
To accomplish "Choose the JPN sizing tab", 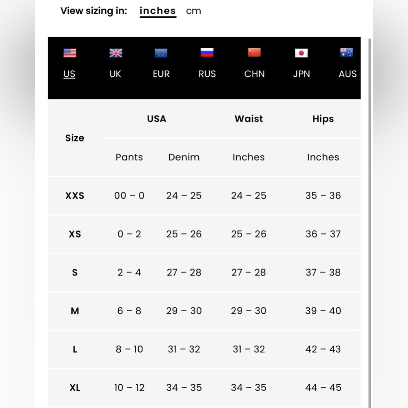I will (x=302, y=74).
